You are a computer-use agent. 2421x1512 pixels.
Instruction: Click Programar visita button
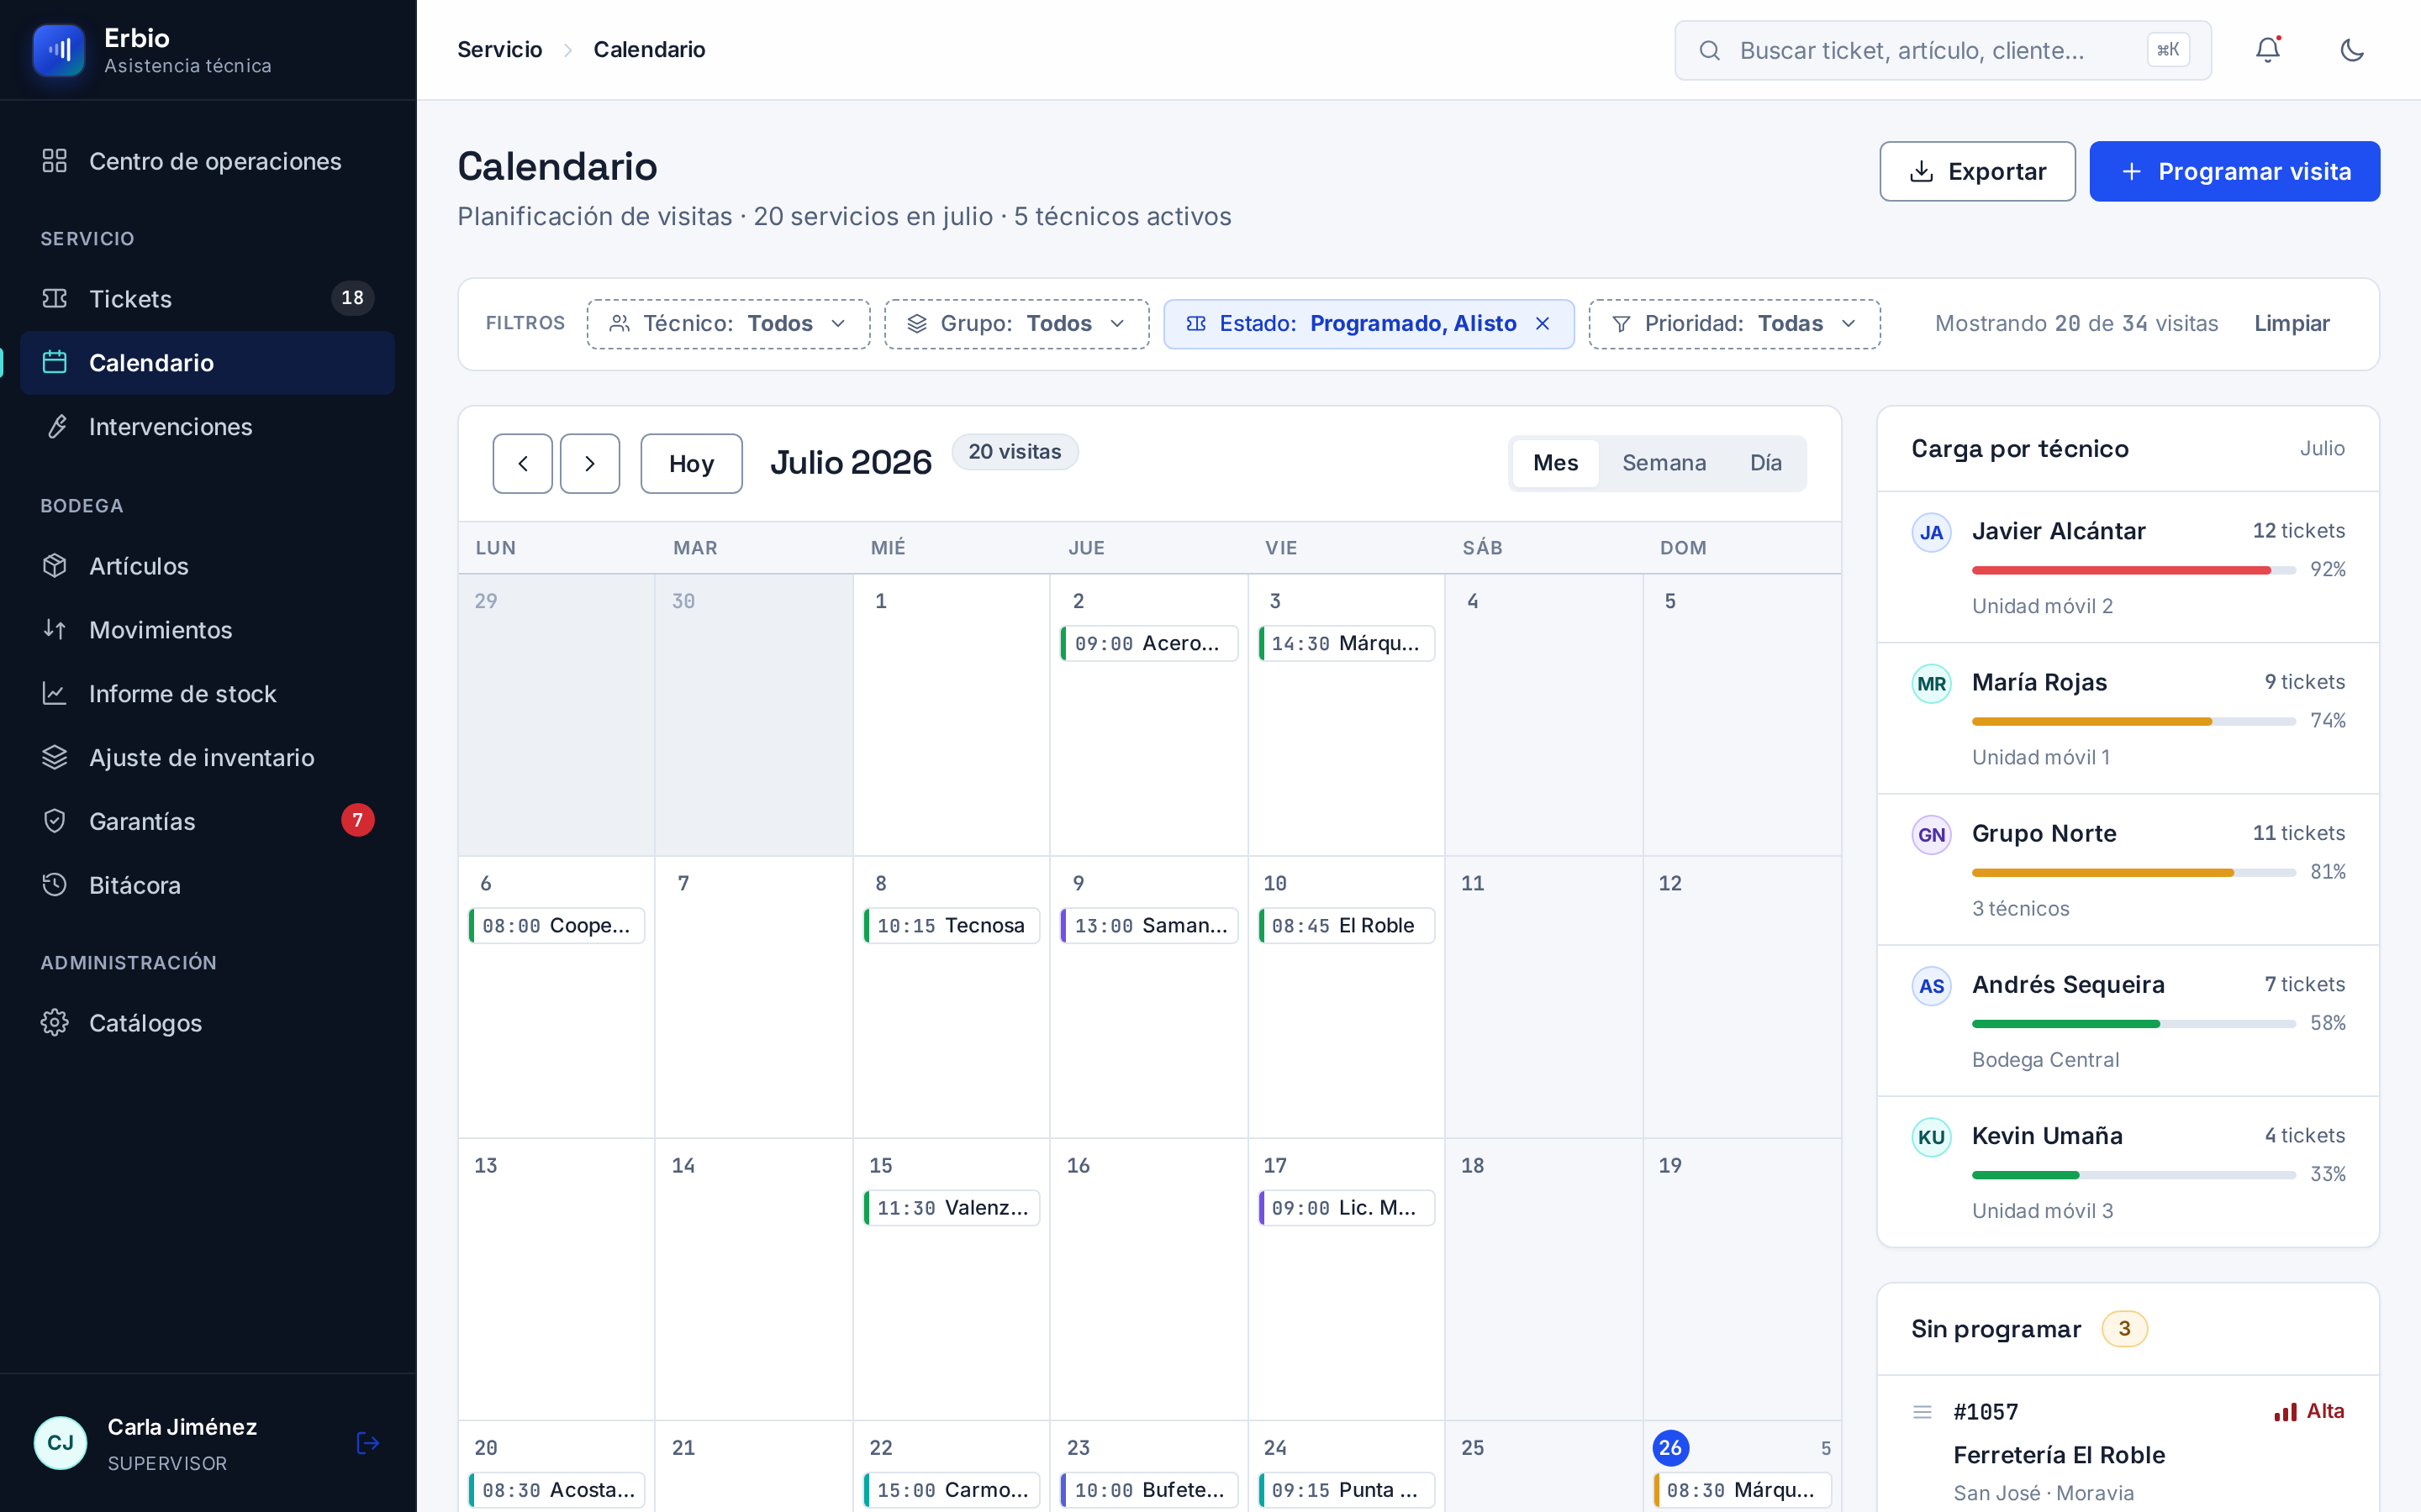coord(2234,171)
